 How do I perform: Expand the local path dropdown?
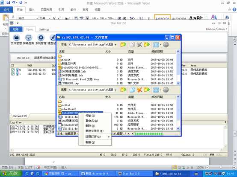click(116, 45)
